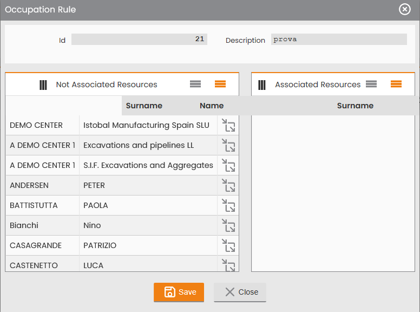Associate CASAGRANDE PATRIZIO using transfer icon
Screen dimensions: 420x312
[x=228, y=245]
